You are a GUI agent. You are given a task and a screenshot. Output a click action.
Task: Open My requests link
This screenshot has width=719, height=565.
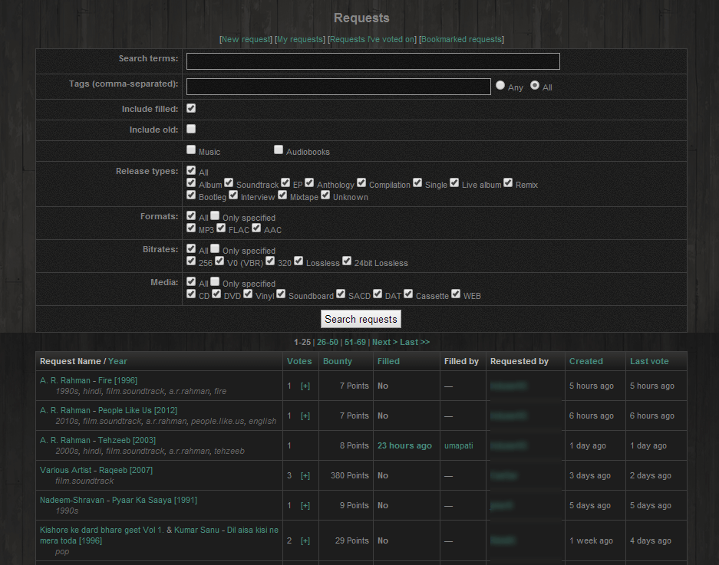click(x=300, y=39)
